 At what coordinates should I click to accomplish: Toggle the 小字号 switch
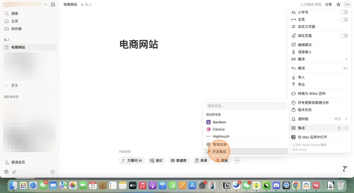[x=344, y=12]
